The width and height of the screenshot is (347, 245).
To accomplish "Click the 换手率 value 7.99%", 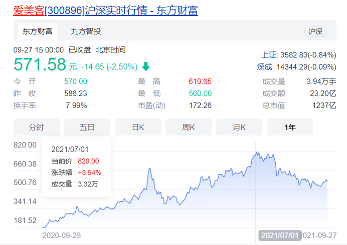I will (x=76, y=105).
